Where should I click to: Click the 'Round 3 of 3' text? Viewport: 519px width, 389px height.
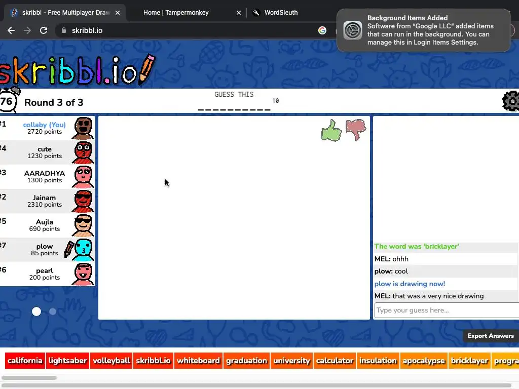point(54,102)
